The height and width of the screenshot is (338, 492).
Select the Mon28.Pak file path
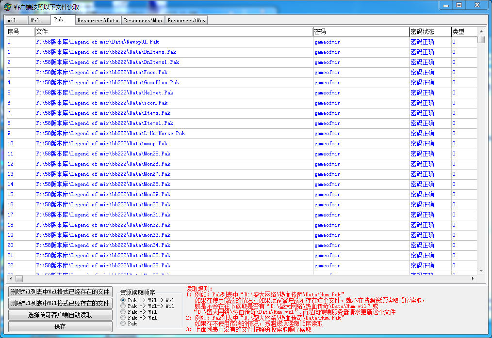click(103, 184)
